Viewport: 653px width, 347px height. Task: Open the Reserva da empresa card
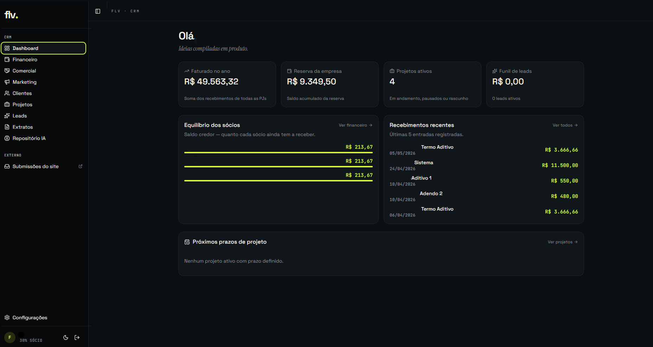click(x=330, y=84)
